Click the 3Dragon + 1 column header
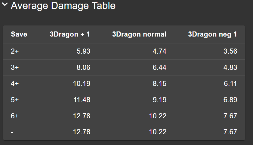The height and width of the screenshot is (145, 253). click(70, 34)
